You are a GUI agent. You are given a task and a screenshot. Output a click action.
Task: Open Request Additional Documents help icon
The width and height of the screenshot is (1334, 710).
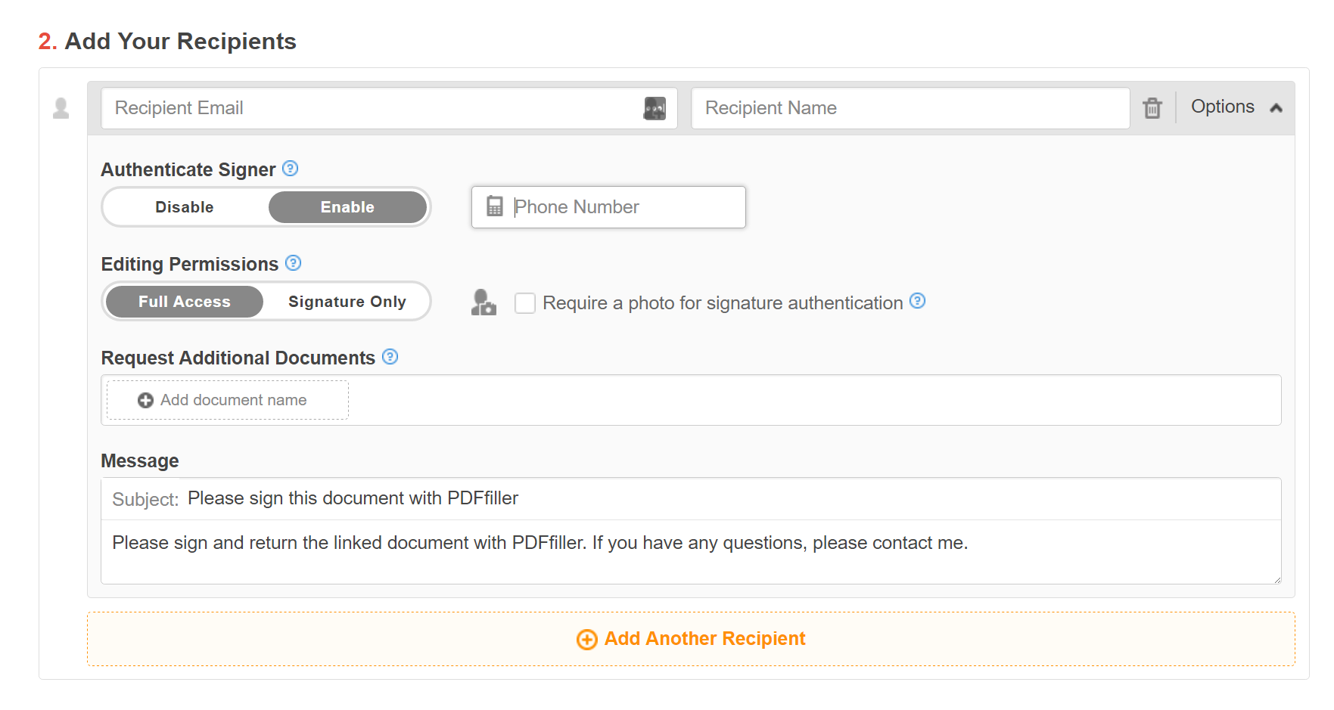pos(390,357)
